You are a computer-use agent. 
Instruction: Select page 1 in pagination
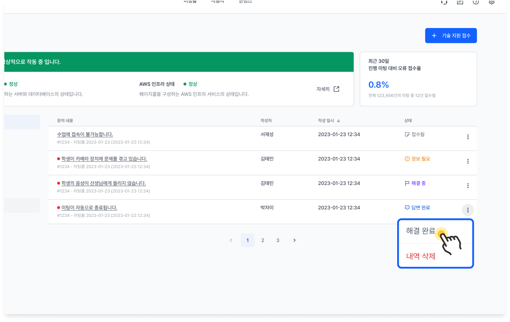pyautogui.click(x=248, y=240)
